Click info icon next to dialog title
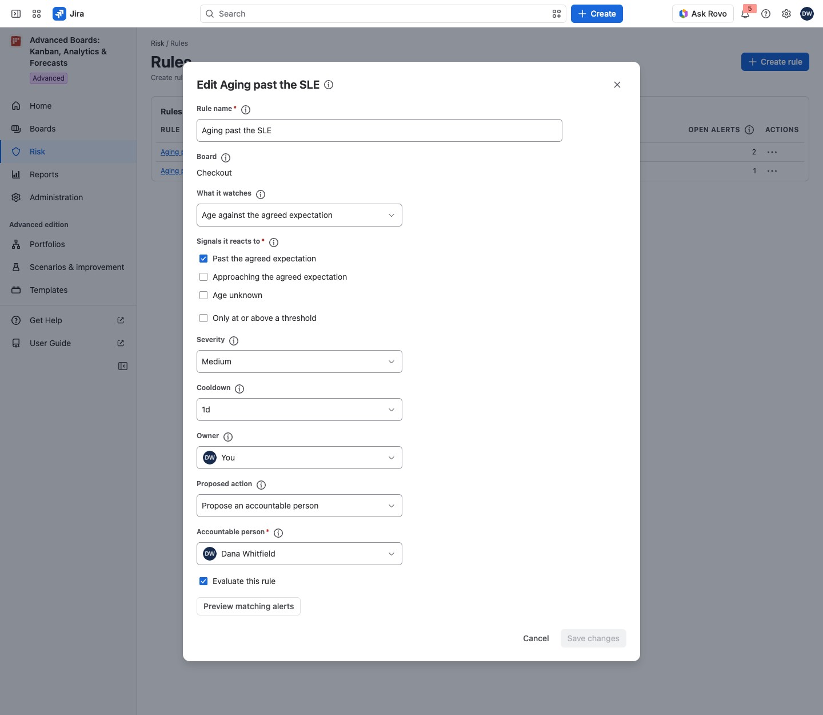The width and height of the screenshot is (823, 715). [329, 85]
